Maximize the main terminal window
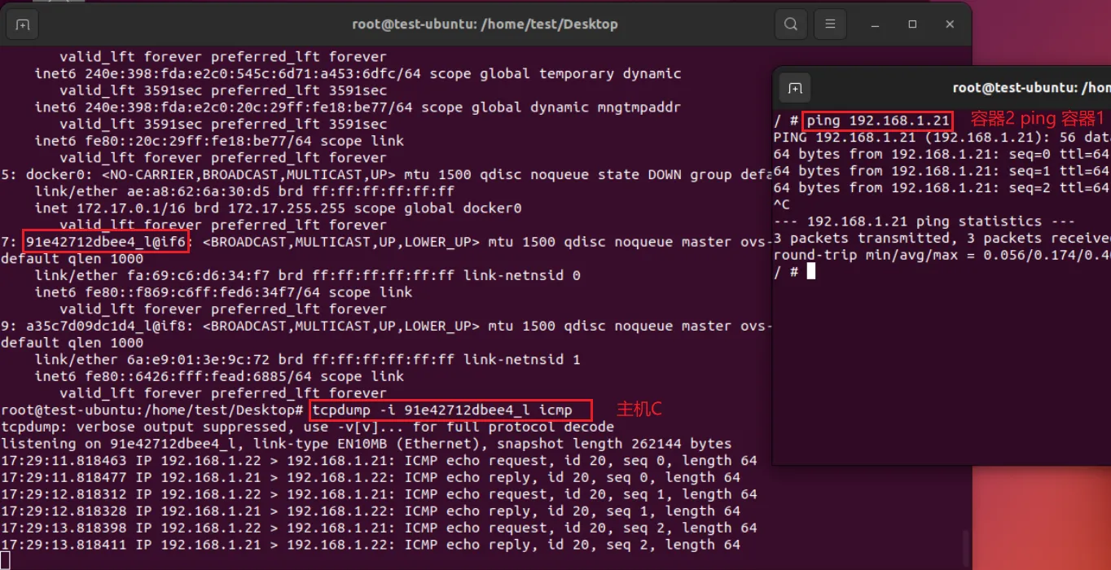 pos(912,24)
